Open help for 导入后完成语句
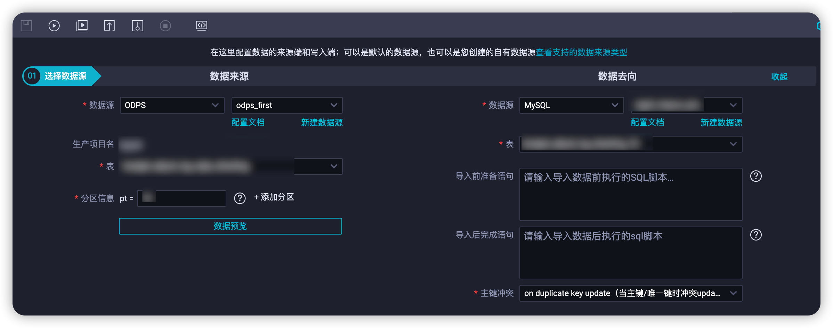 [756, 235]
